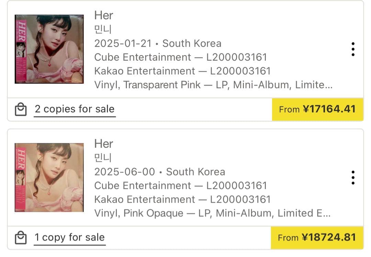Tap the From ¥18724.81 price button
Image resolution: width=371 pixels, height=257 pixels.
click(317, 237)
